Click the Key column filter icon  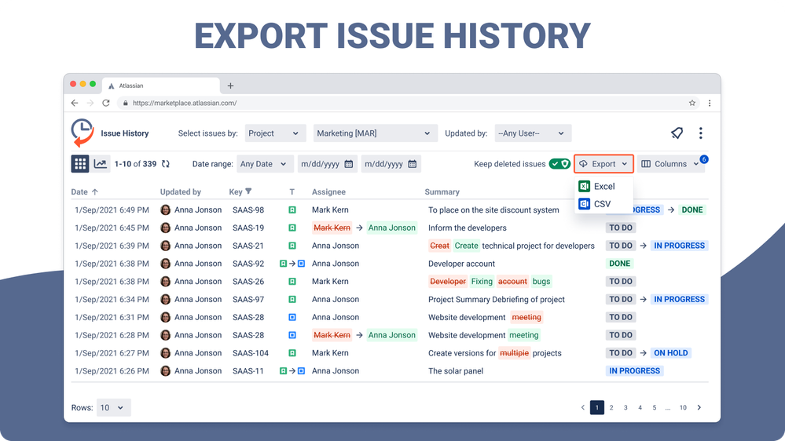[248, 191]
